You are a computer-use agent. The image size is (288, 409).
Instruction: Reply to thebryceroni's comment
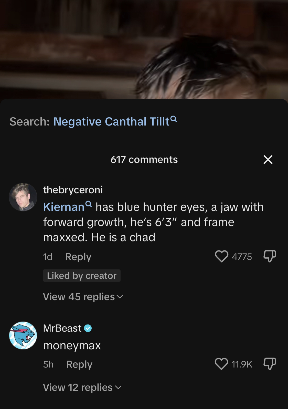pos(78,257)
